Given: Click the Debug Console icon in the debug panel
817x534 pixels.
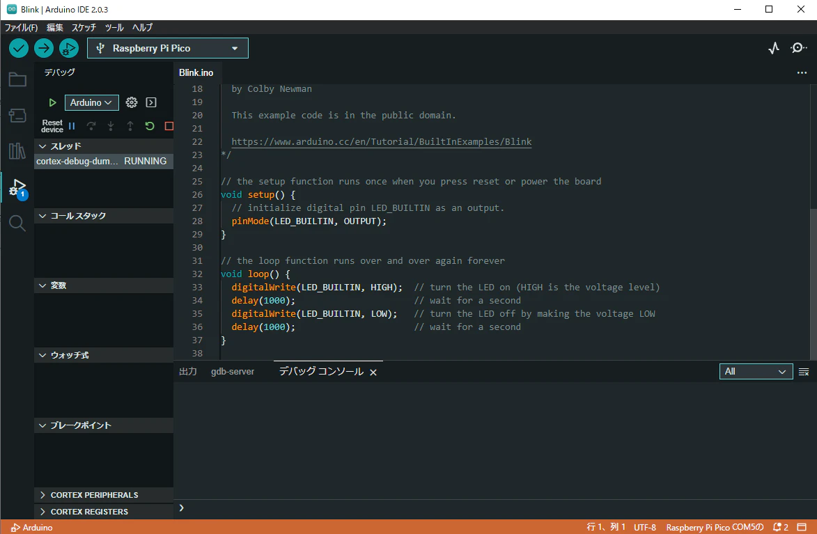Looking at the screenshot, I should pos(151,102).
